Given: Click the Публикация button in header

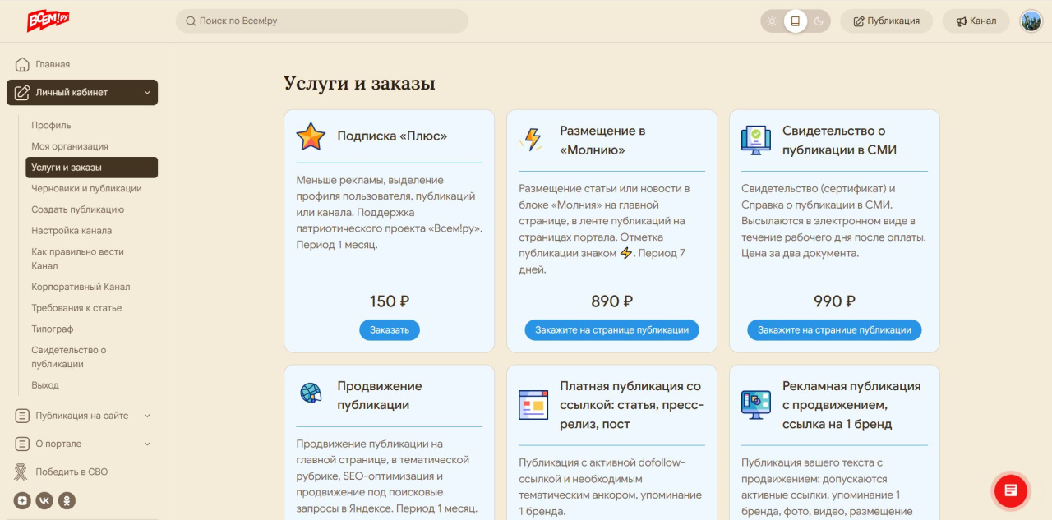Looking at the screenshot, I should 886,21.
